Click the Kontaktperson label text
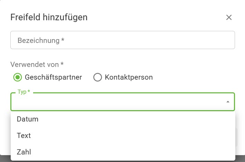Screen dimensions: 245x162 click(x=129, y=77)
